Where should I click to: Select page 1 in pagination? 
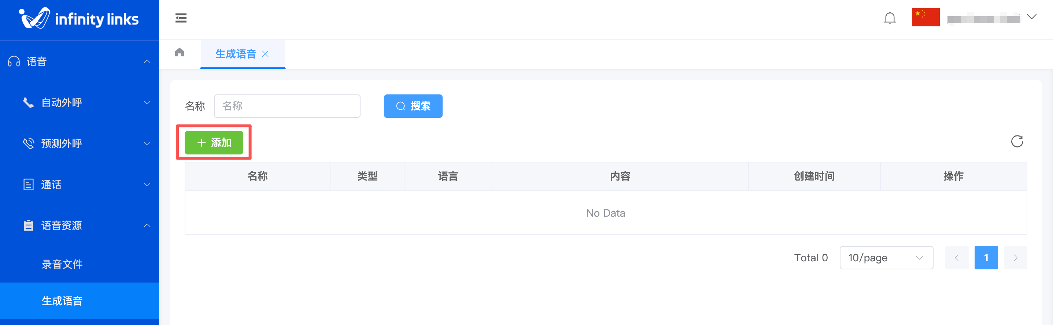986,258
